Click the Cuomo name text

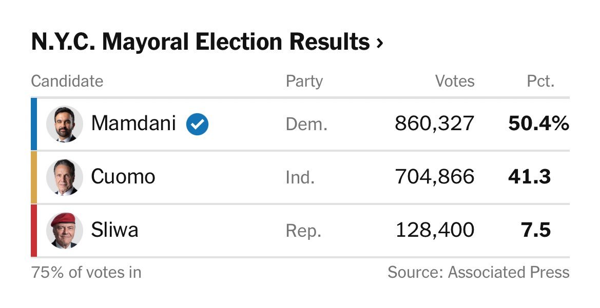pos(123,177)
